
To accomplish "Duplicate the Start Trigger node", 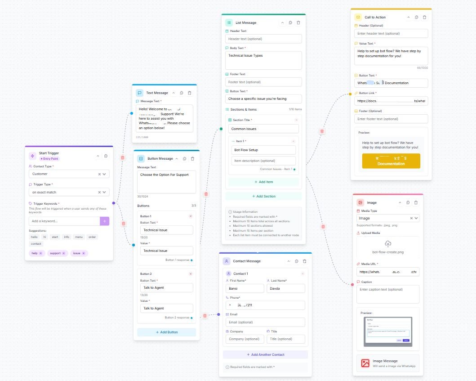I will 106,156.
